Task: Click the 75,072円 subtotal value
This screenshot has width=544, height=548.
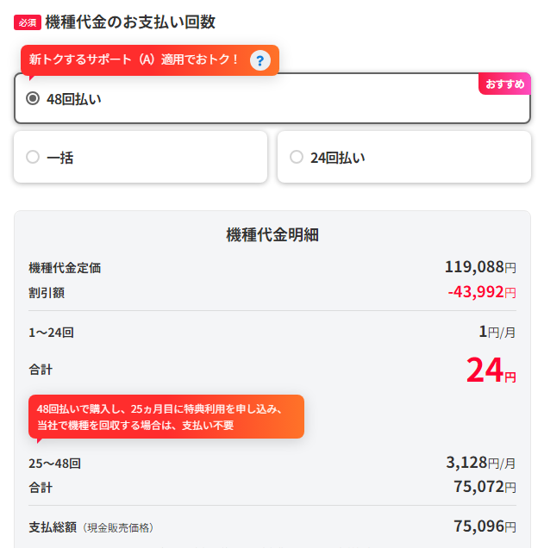Action: coord(485,487)
